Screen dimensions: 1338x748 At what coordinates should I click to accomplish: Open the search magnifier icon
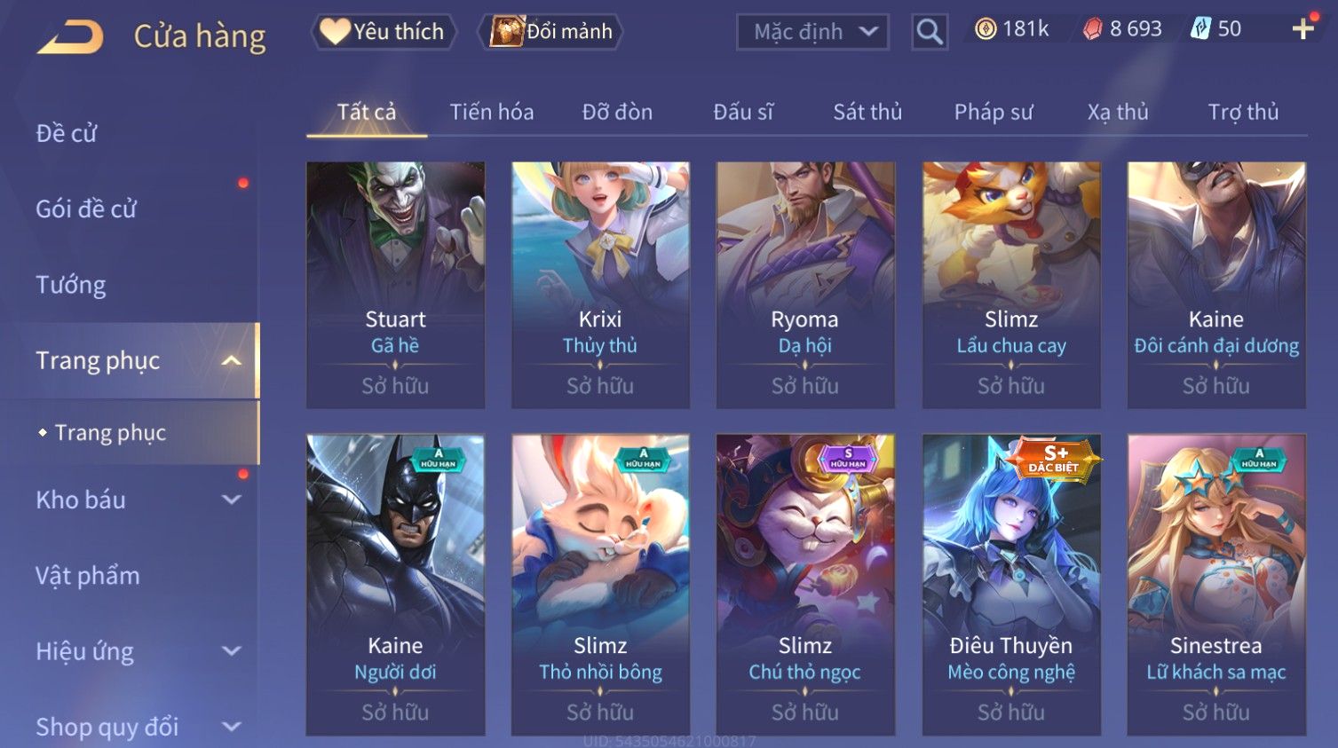(x=930, y=33)
